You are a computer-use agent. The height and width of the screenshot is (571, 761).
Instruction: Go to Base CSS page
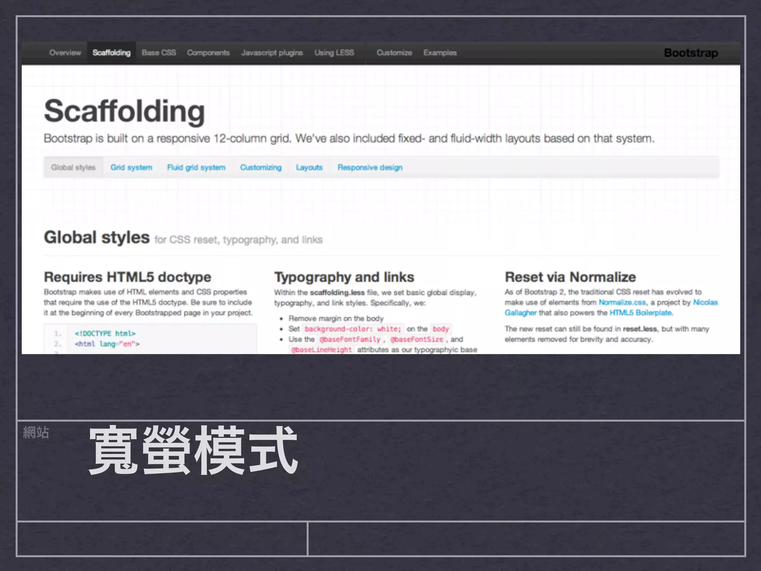tap(159, 53)
